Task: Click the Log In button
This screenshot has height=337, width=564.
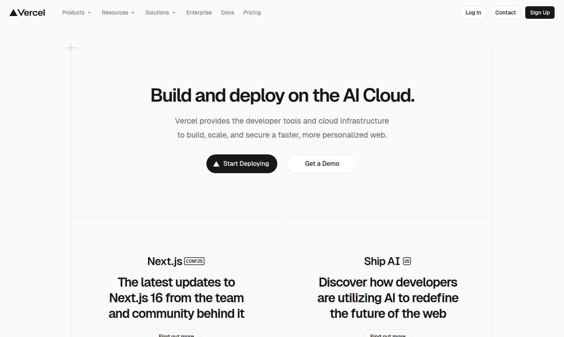Action: (473, 12)
